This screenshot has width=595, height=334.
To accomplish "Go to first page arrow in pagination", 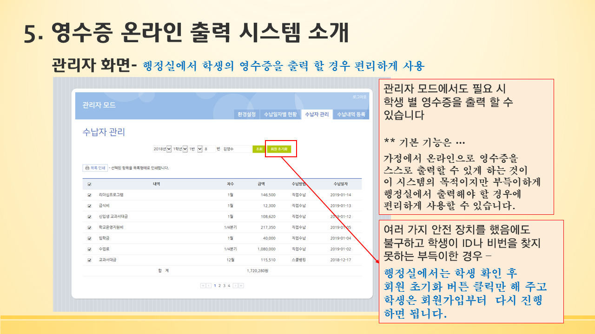I will coord(203,286).
